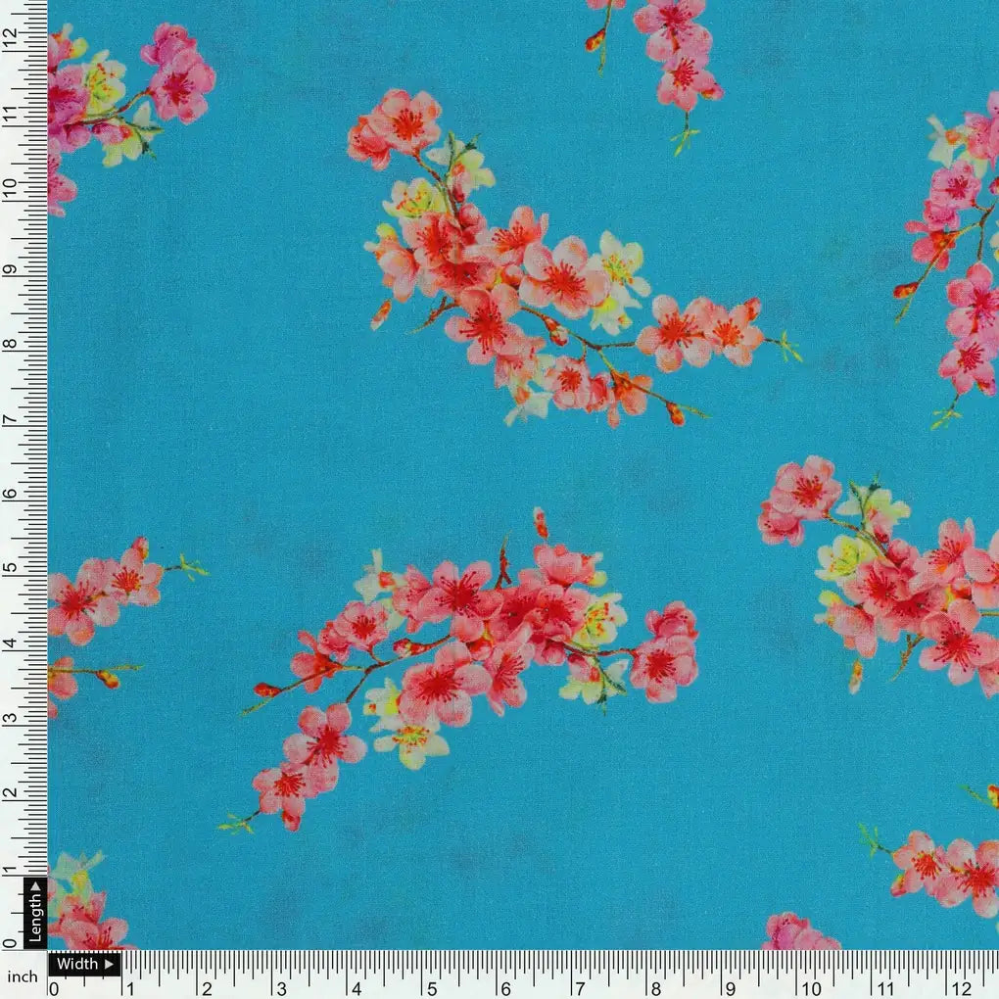Click the Width arrowhead pointing rightward
The height and width of the screenshot is (999, 999).
(109, 964)
